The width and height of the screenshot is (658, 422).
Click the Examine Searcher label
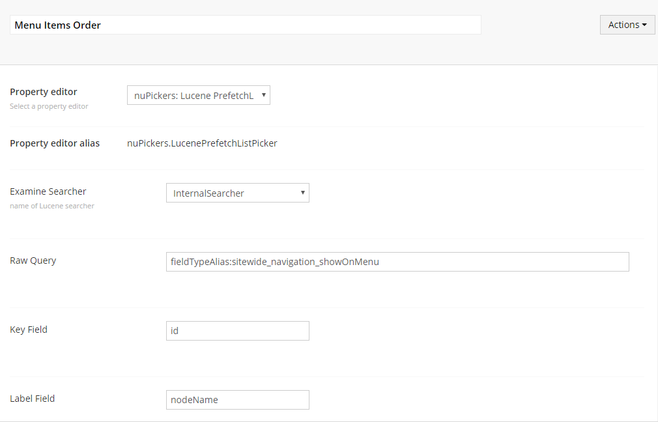click(48, 191)
